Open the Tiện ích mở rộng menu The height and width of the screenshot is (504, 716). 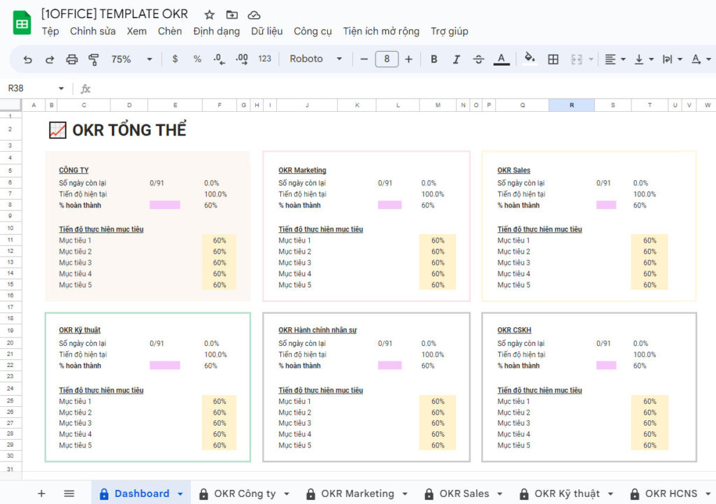[x=381, y=31]
